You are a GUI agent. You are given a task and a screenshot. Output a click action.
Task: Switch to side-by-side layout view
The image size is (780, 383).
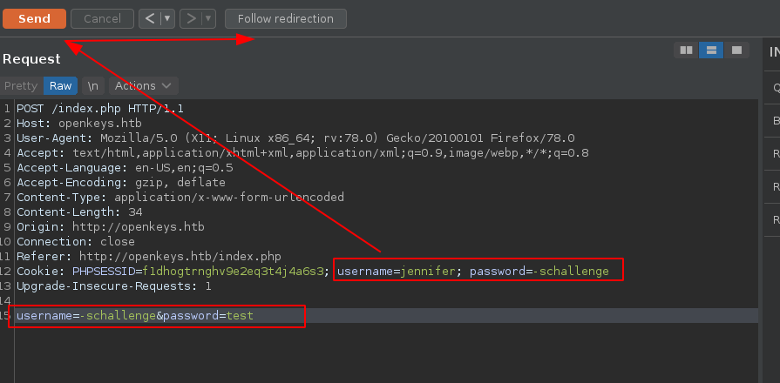pos(686,50)
